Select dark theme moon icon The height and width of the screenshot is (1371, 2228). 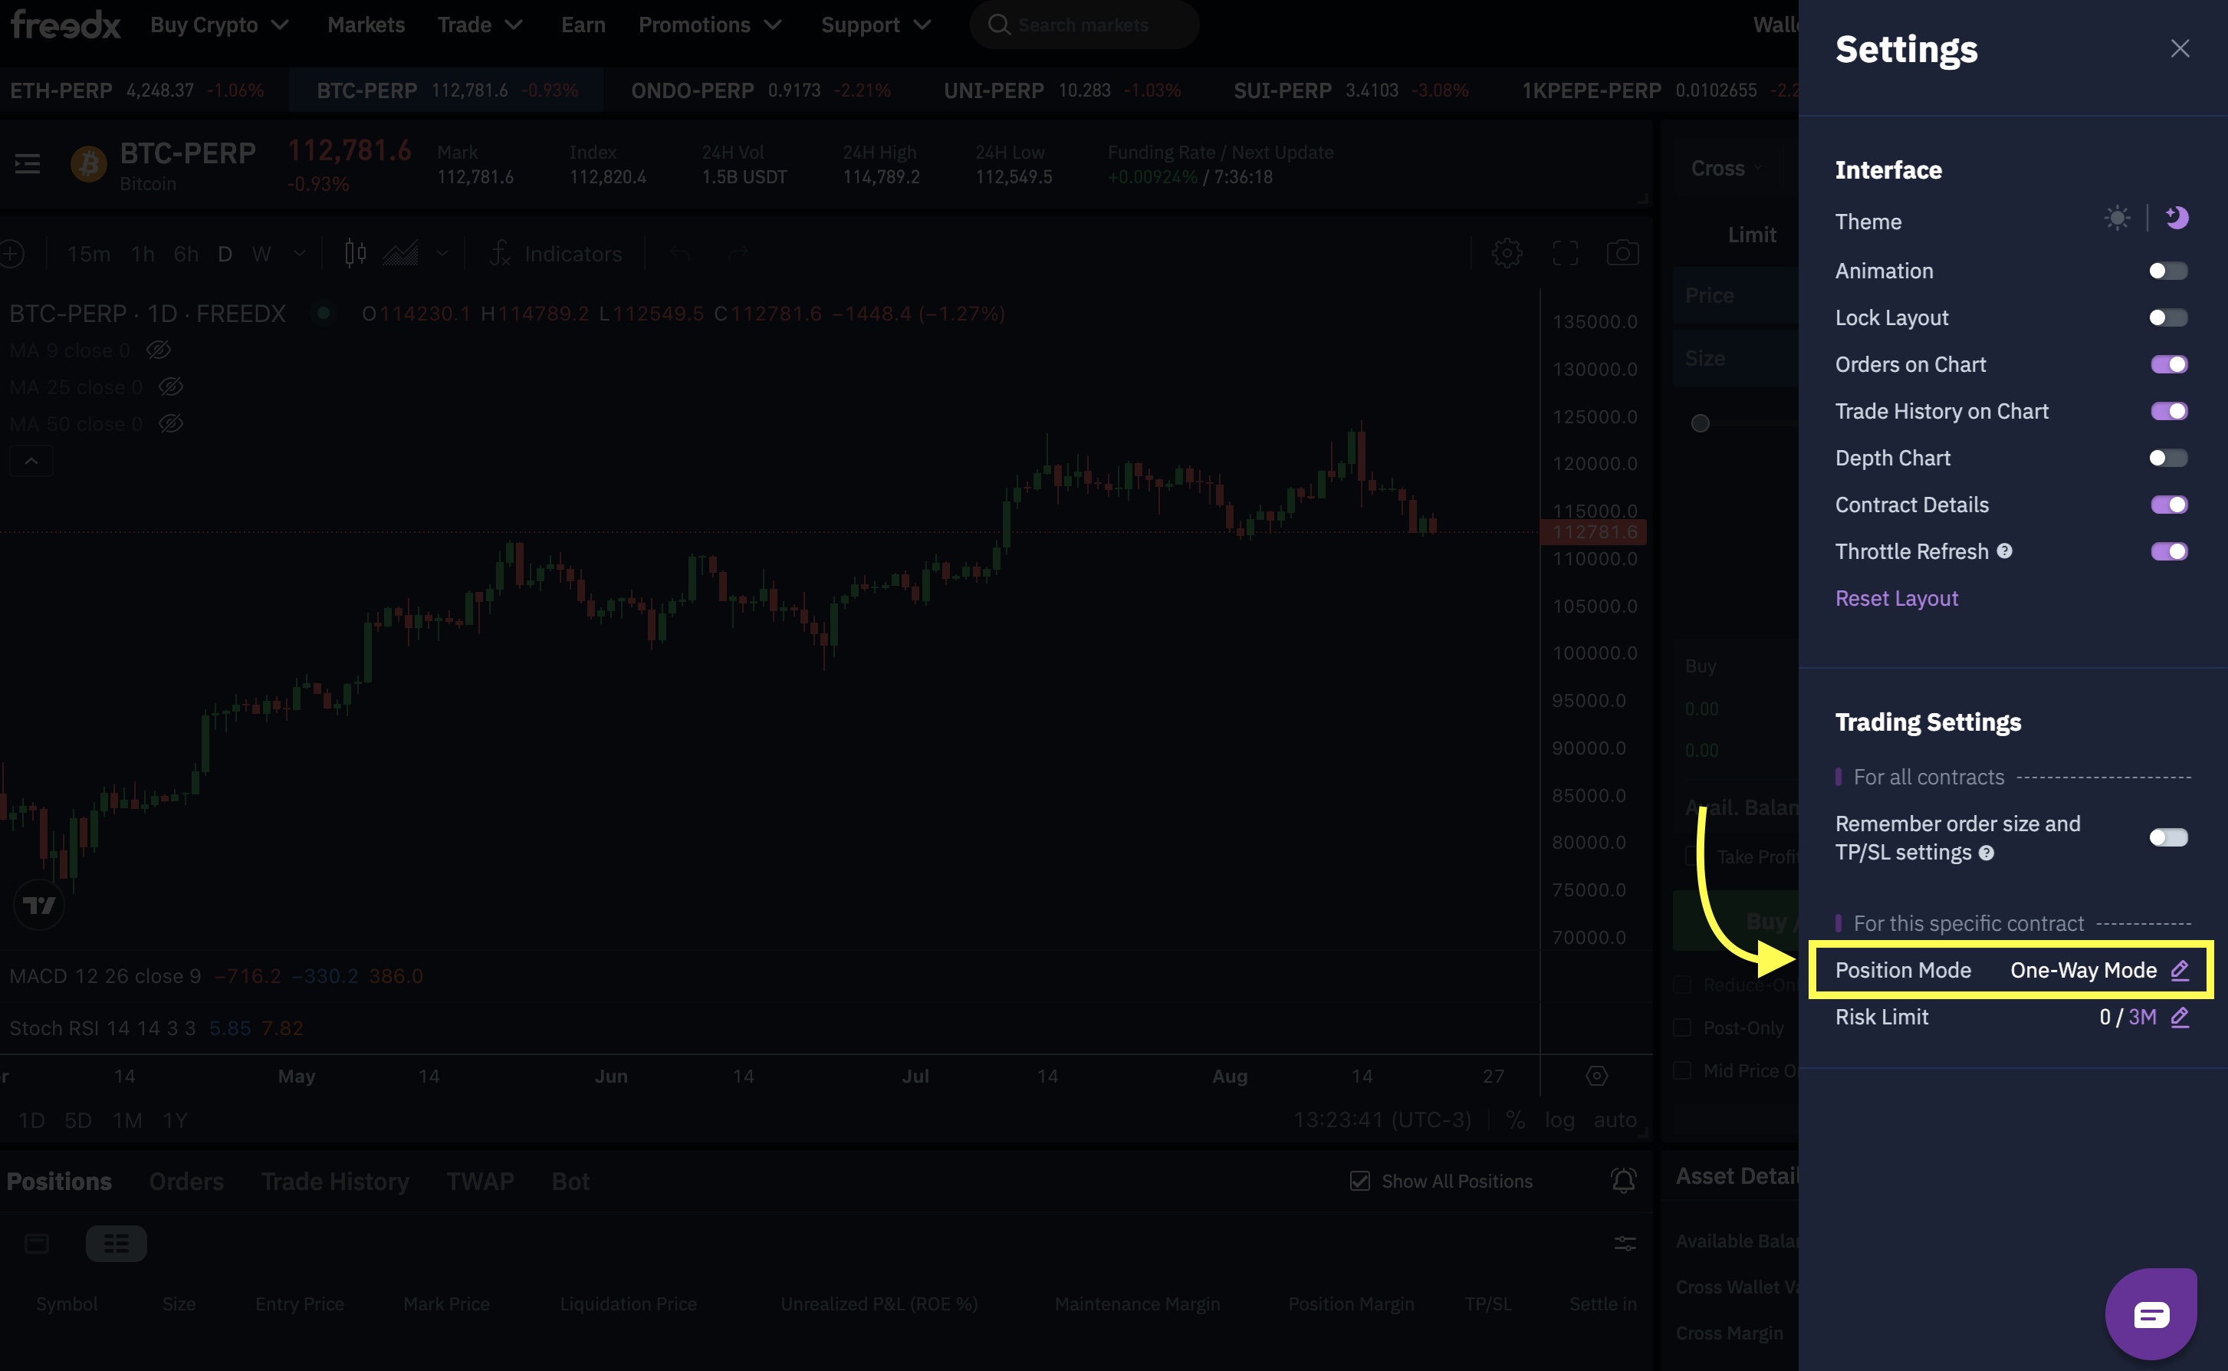click(x=2177, y=219)
